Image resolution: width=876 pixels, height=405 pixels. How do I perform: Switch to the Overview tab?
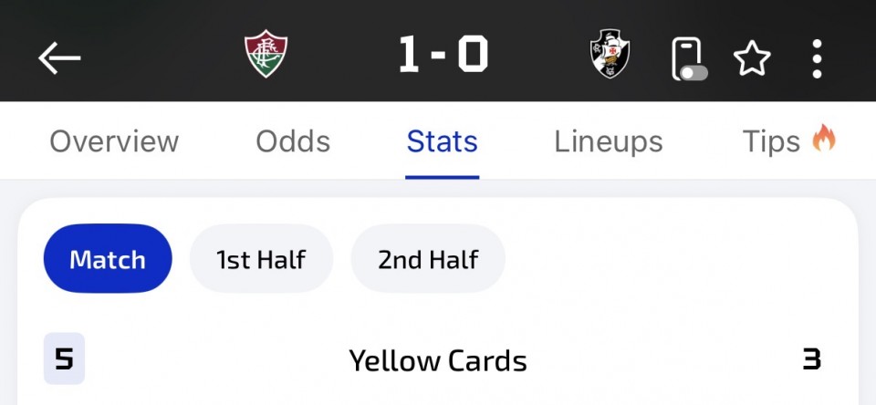[x=114, y=141]
